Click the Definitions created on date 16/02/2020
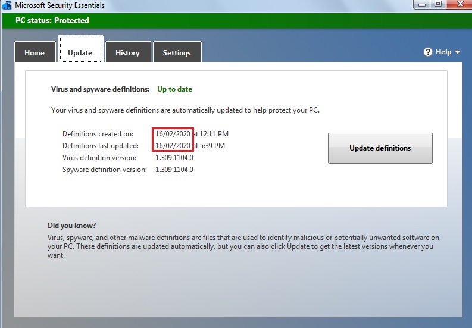This screenshot has height=328, width=472. 173,134
